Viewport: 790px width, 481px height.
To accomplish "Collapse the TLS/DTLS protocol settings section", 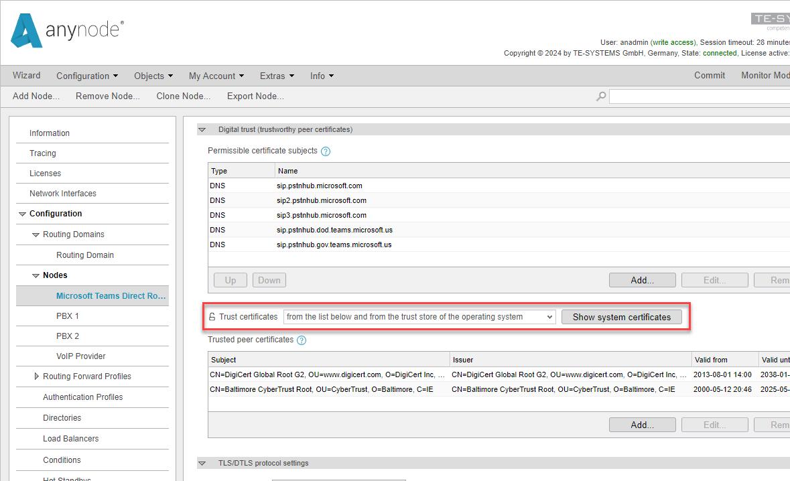I will (x=202, y=463).
